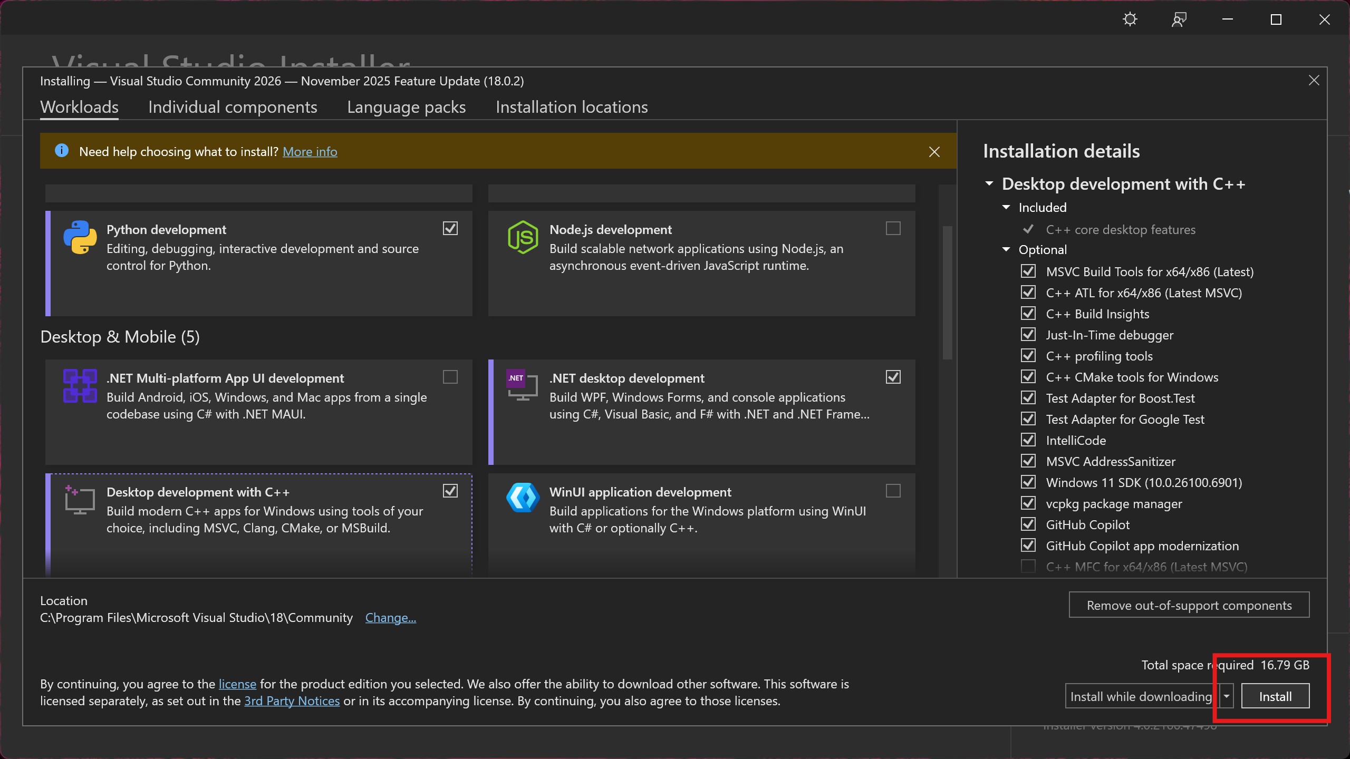Enable the Node.js development workload checkbox
The width and height of the screenshot is (1350, 759).
click(x=893, y=228)
